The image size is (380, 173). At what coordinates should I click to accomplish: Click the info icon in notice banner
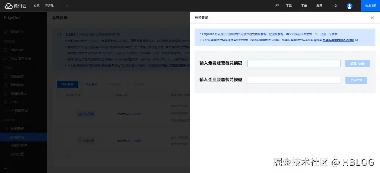(x=59, y=34)
